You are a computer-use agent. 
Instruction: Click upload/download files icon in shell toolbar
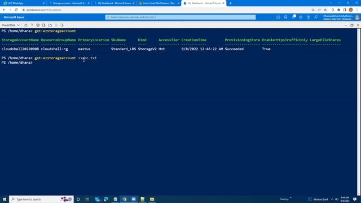point(44,25)
